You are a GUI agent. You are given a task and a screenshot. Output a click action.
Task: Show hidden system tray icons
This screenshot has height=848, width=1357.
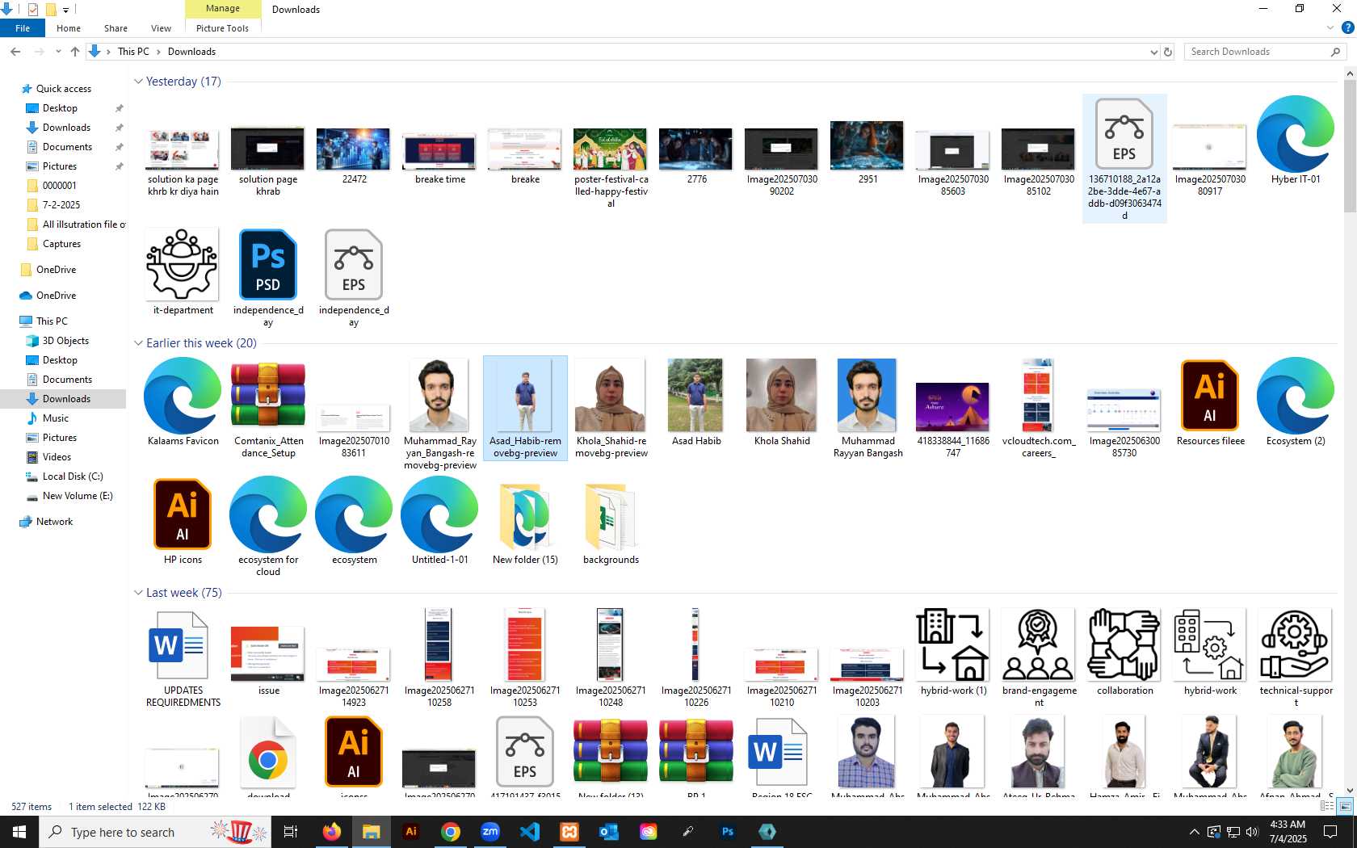click(1194, 832)
